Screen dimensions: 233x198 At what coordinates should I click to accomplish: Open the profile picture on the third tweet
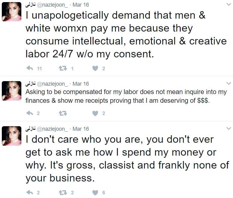pyautogui.click(x=12, y=136)
